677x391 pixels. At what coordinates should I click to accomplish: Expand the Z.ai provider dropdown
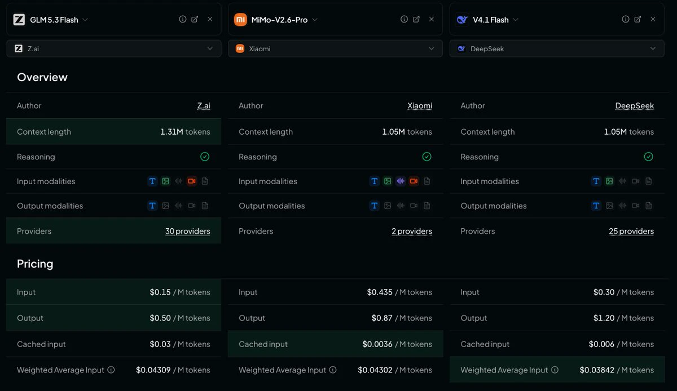114,48
